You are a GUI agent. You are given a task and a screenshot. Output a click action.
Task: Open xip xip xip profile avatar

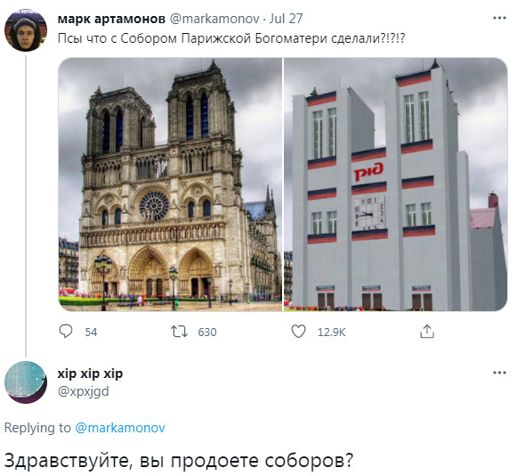pyautogui.click(x=26, y=382)
